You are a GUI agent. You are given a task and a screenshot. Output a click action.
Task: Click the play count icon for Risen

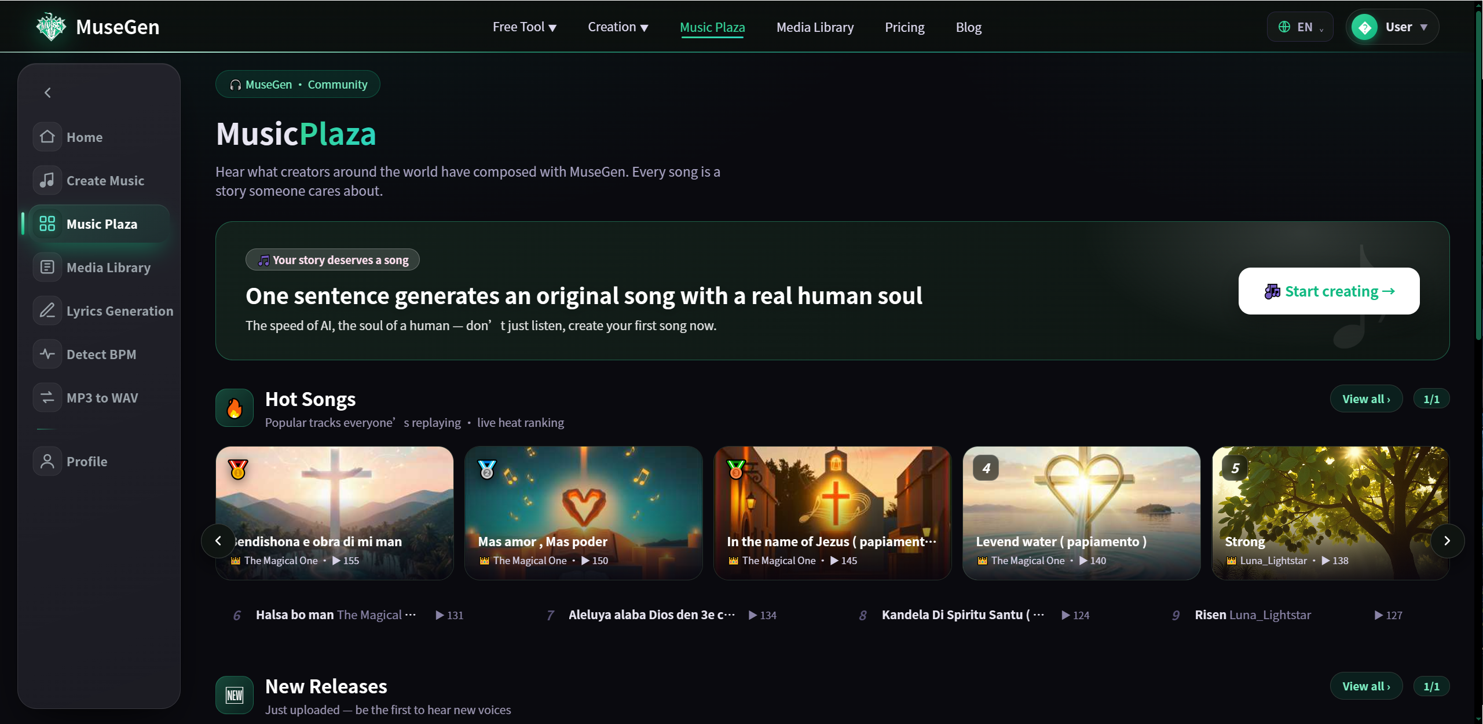click(1379, 615)
